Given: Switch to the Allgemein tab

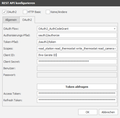Looking at the screenshot, I should pos(11,20).
